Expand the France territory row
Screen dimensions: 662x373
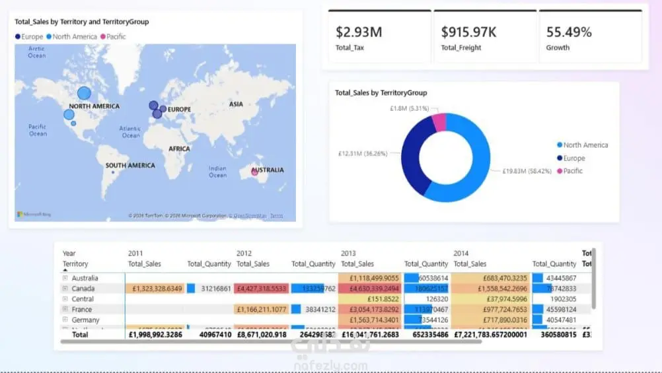[x=65, y=309]
